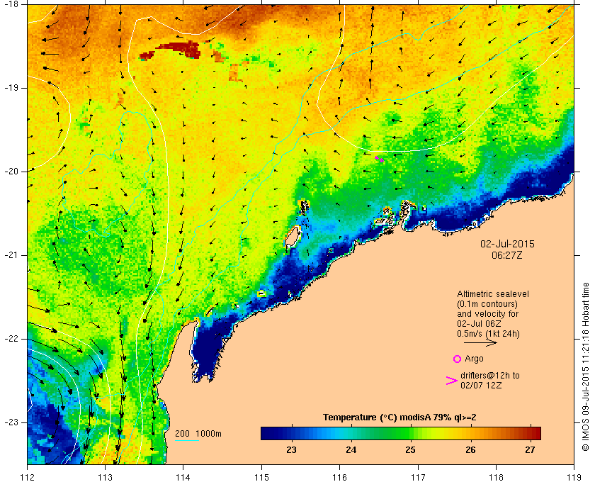This screenshot has height=482, width=595.
Task: Click the latitude axis label -18
Action: pyautogui.click(x=11, y=4)
